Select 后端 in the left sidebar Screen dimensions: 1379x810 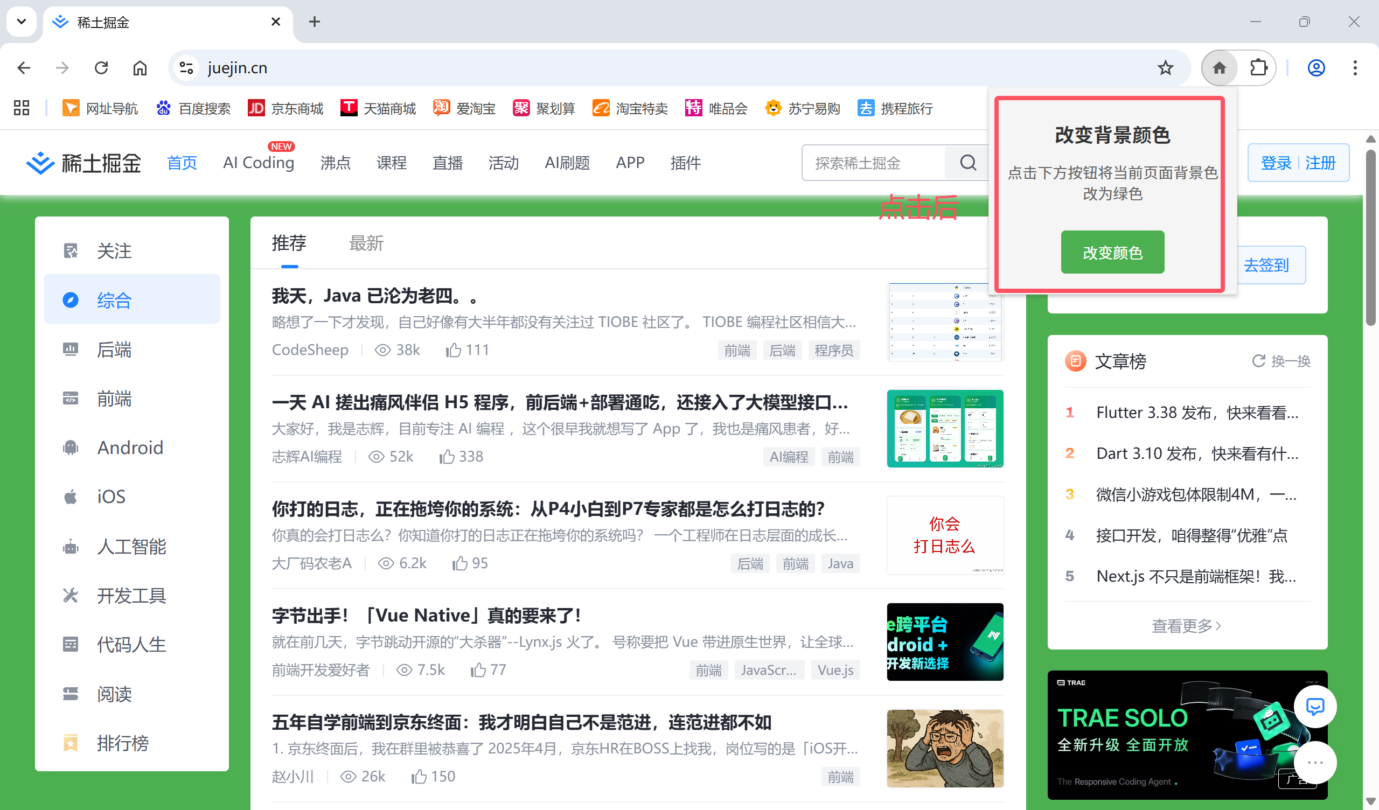pos(114,349)
